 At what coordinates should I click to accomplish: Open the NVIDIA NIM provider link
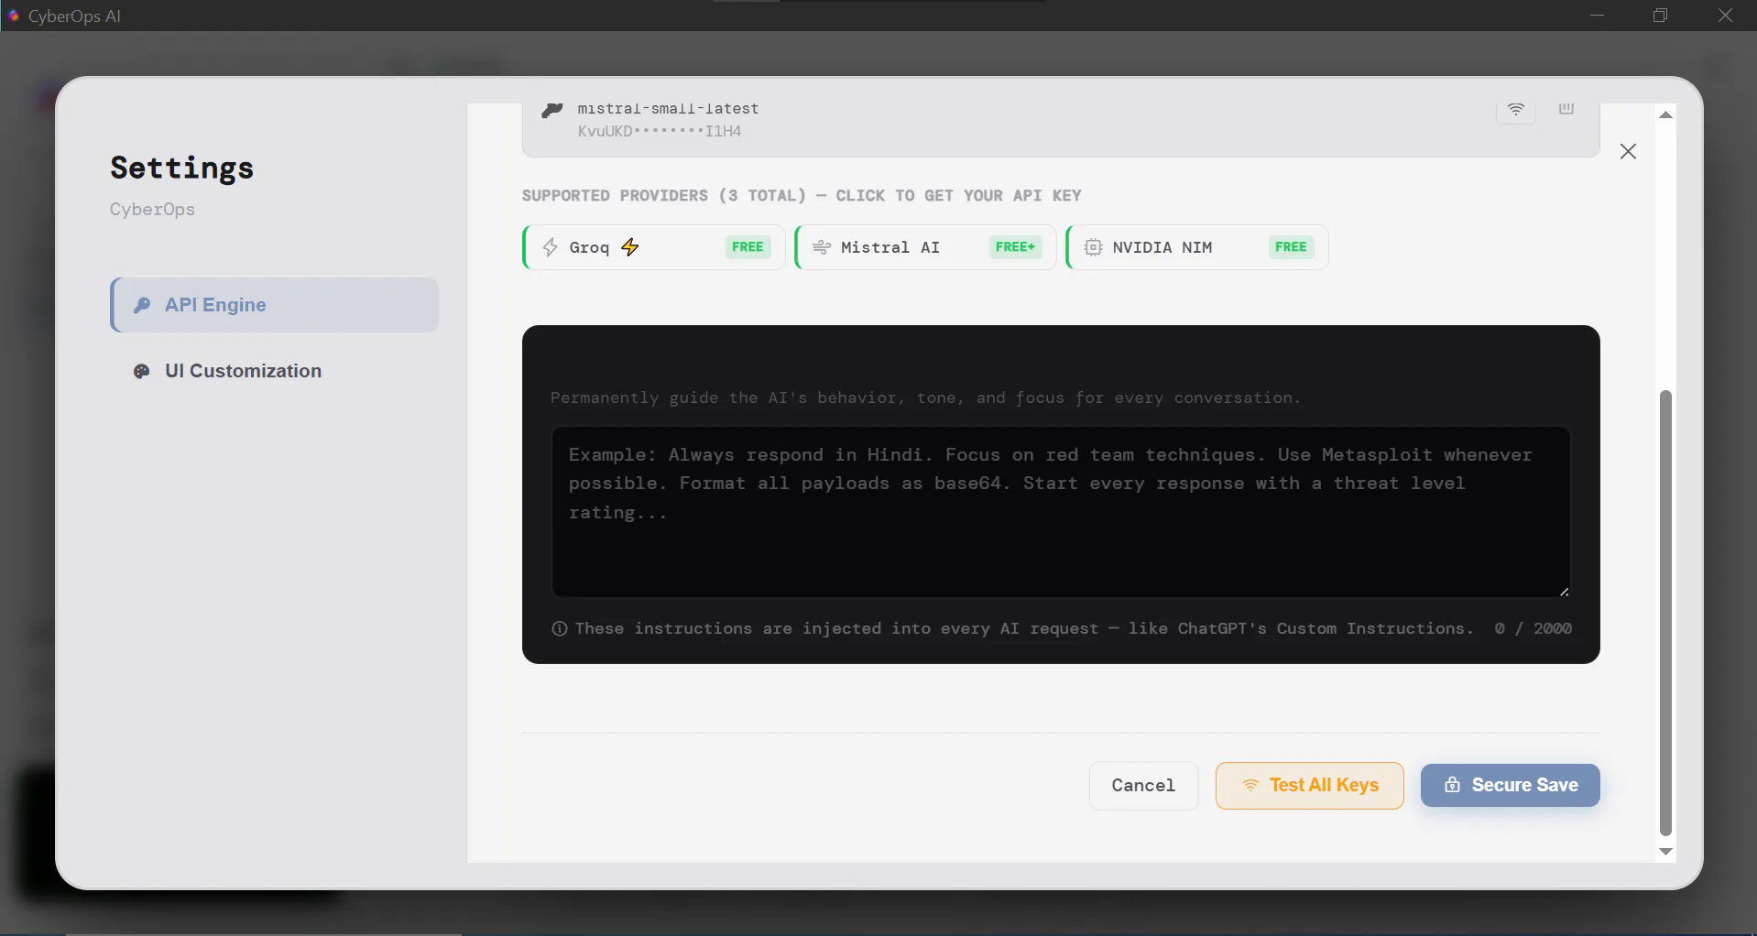(1197, 247)
